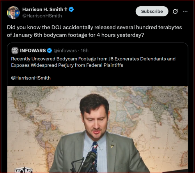
Task: Open the quoted post headline about J6 bodycam
Action: [x=93, y=62]
